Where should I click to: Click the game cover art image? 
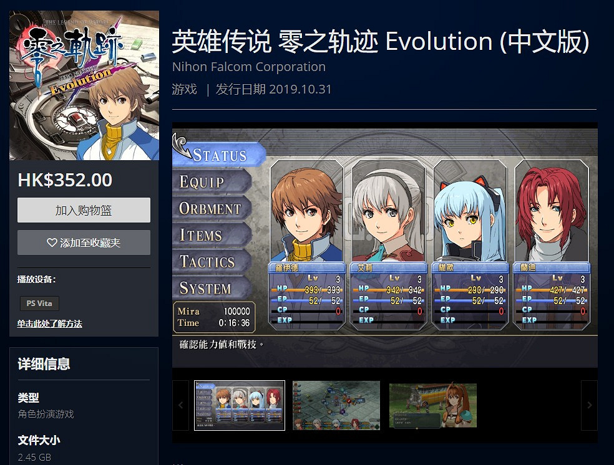[84, 85]
